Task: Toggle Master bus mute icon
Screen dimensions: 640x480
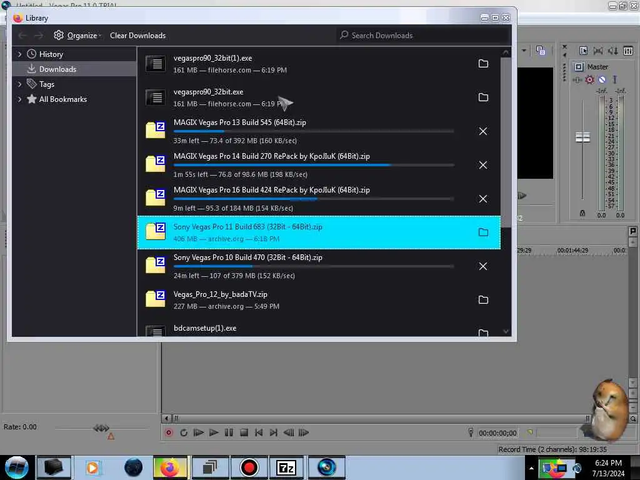Action: 602,79
